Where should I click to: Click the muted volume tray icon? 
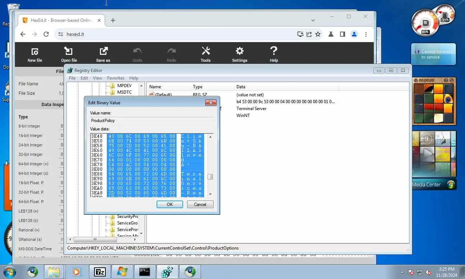(428, 272)
